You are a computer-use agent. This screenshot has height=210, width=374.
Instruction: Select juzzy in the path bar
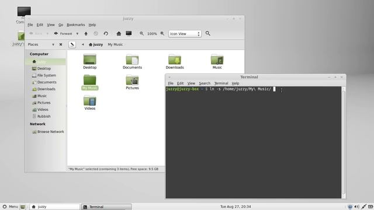[x=96, y=44]
